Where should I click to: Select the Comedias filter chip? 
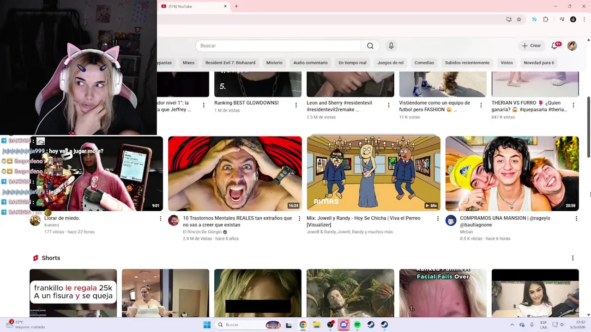pyautogui.click(x=424, y=63)
